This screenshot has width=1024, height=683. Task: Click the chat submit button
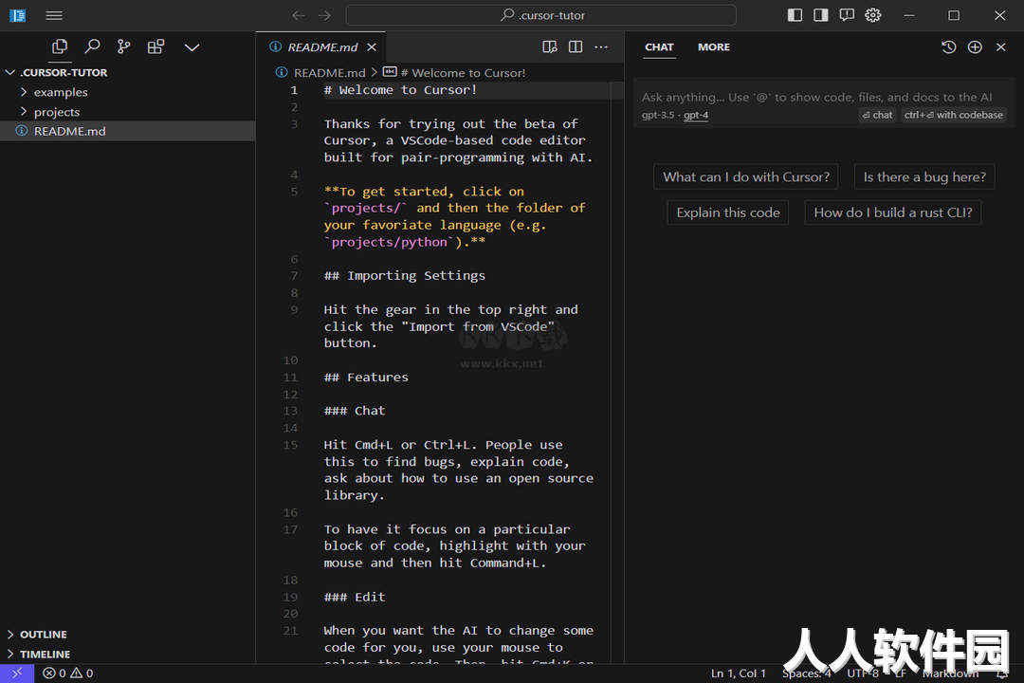(877, 115)
